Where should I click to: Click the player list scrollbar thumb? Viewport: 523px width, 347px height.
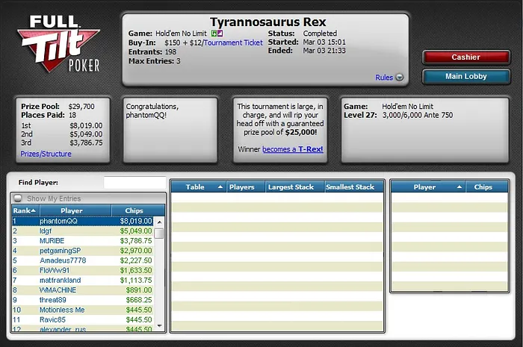point(159,232)
